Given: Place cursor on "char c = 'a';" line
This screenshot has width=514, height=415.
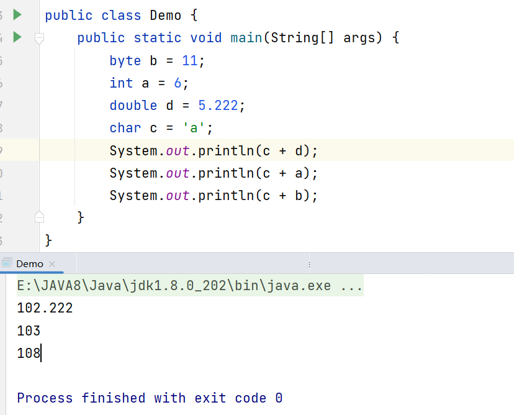Looking at the screenshot, I should (161, 128).
